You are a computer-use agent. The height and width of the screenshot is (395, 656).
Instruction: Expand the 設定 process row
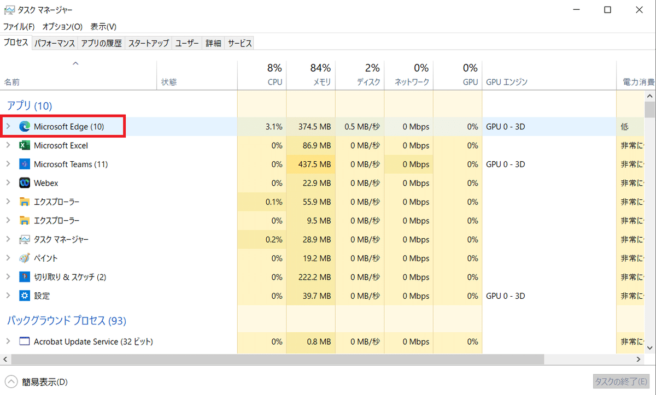tap(8, 296)
